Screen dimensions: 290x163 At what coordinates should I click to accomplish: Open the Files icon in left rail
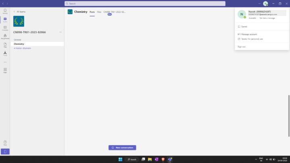(x=5, y=45)
